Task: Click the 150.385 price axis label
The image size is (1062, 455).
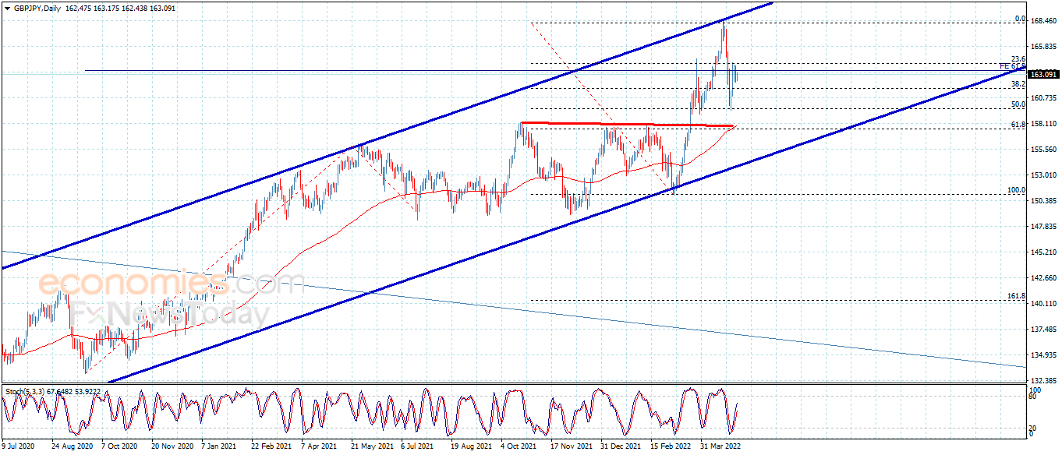Action: pyautogui.click(x=1044, y=201)
